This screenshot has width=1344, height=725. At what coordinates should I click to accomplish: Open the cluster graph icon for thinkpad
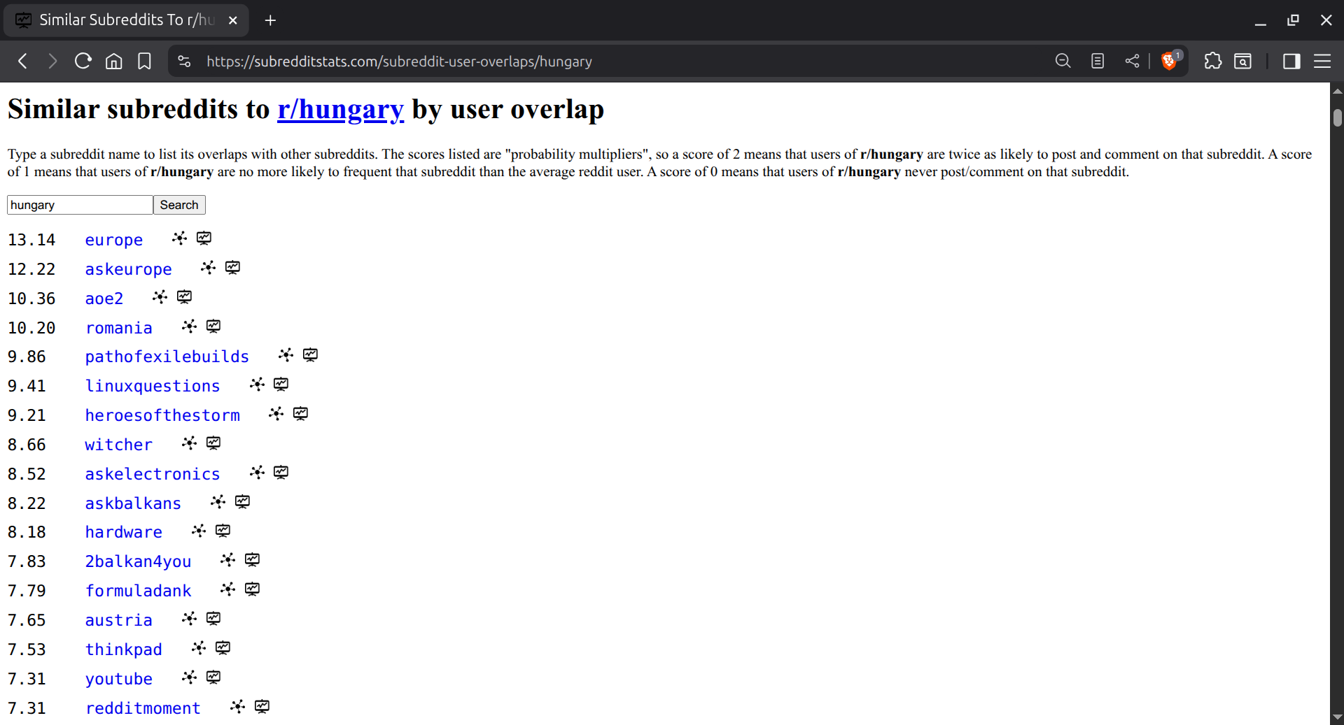click(x=199, y=648)
